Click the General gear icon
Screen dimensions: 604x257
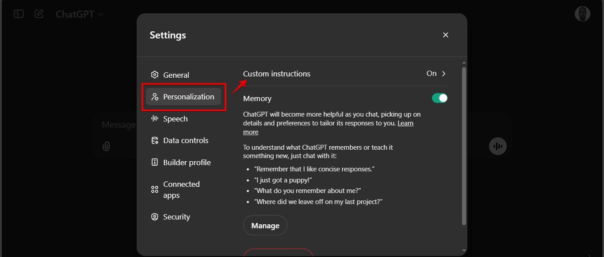154,75
